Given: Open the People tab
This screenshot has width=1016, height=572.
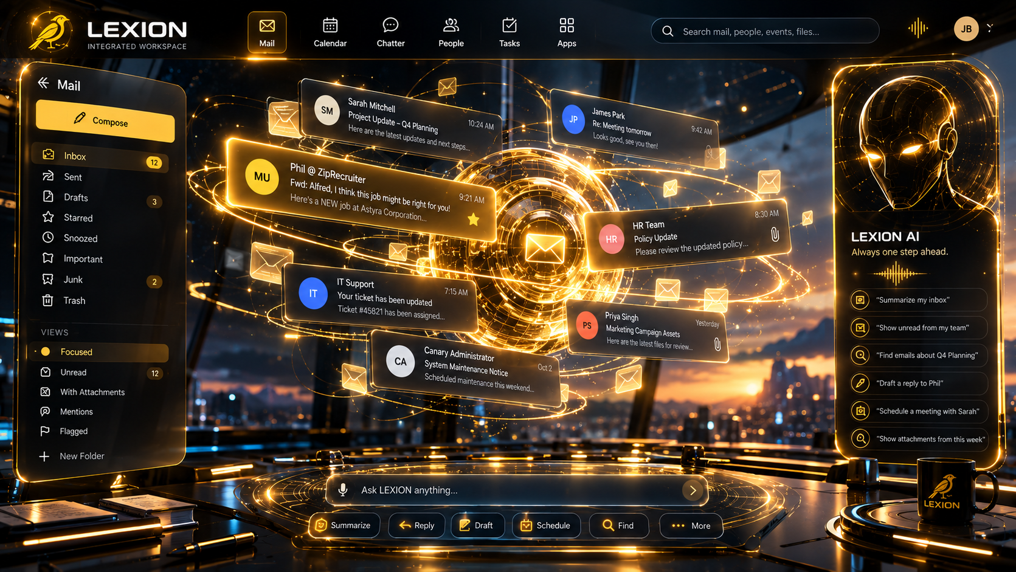Looking at the screenshot, I should pos(451,33).
